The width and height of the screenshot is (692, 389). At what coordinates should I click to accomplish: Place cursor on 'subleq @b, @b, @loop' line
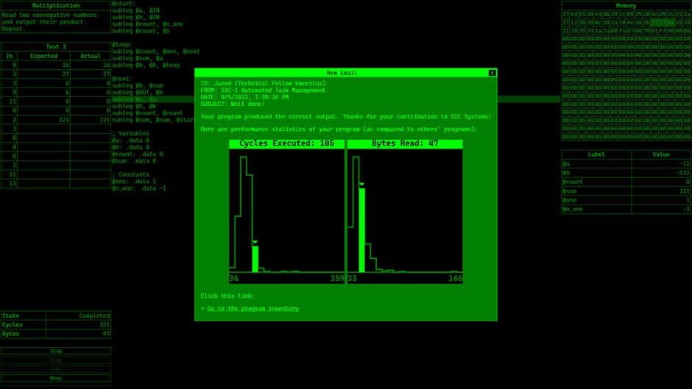coord(146,65)
